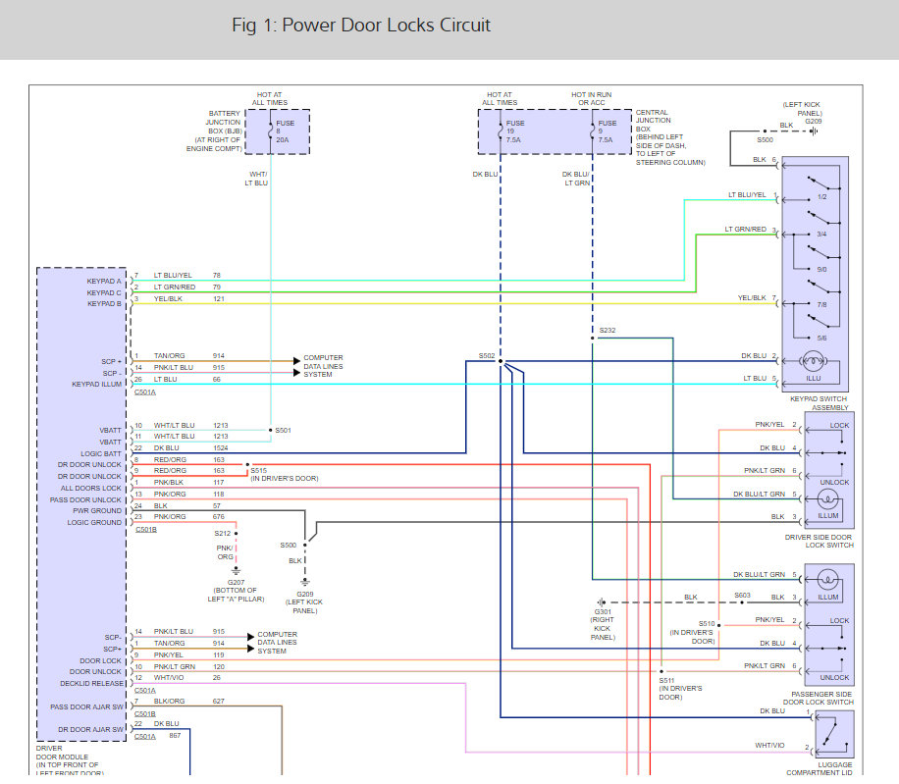Click the 'PNK/LT GRN 120' wire label
This screenshot has height=784, width=899.
pos(189,667)
